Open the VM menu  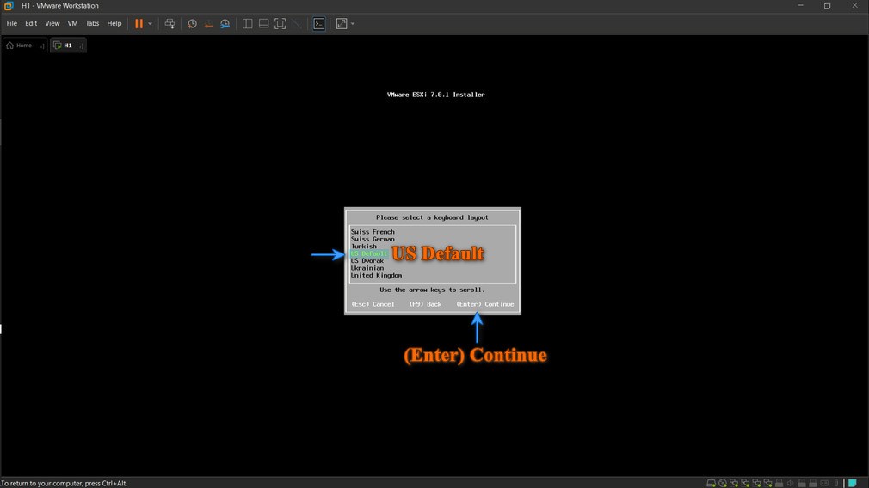pos(72,23)
